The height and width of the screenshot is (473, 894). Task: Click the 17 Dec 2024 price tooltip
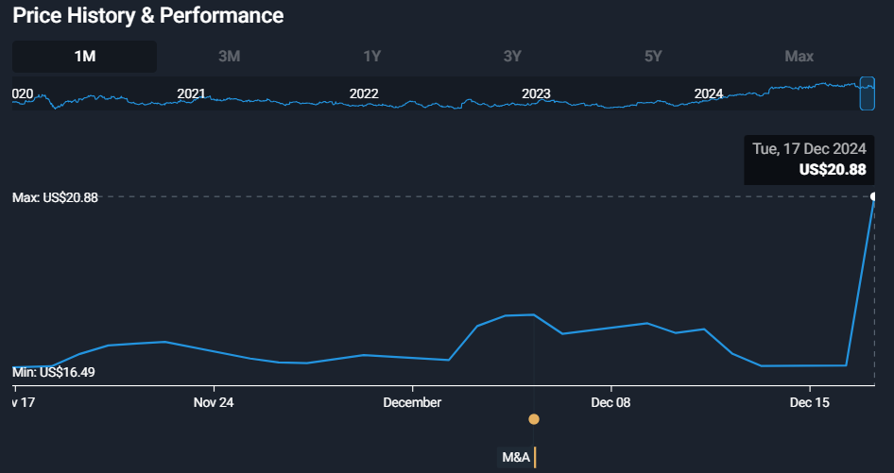point(808,160)
